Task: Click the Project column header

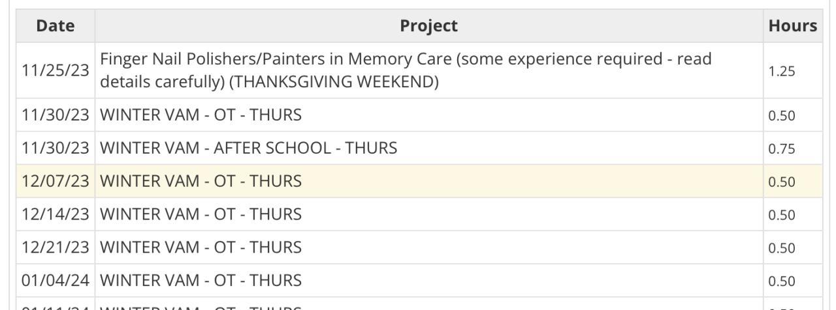Action: pyautogui.click(x=428, y=26)
